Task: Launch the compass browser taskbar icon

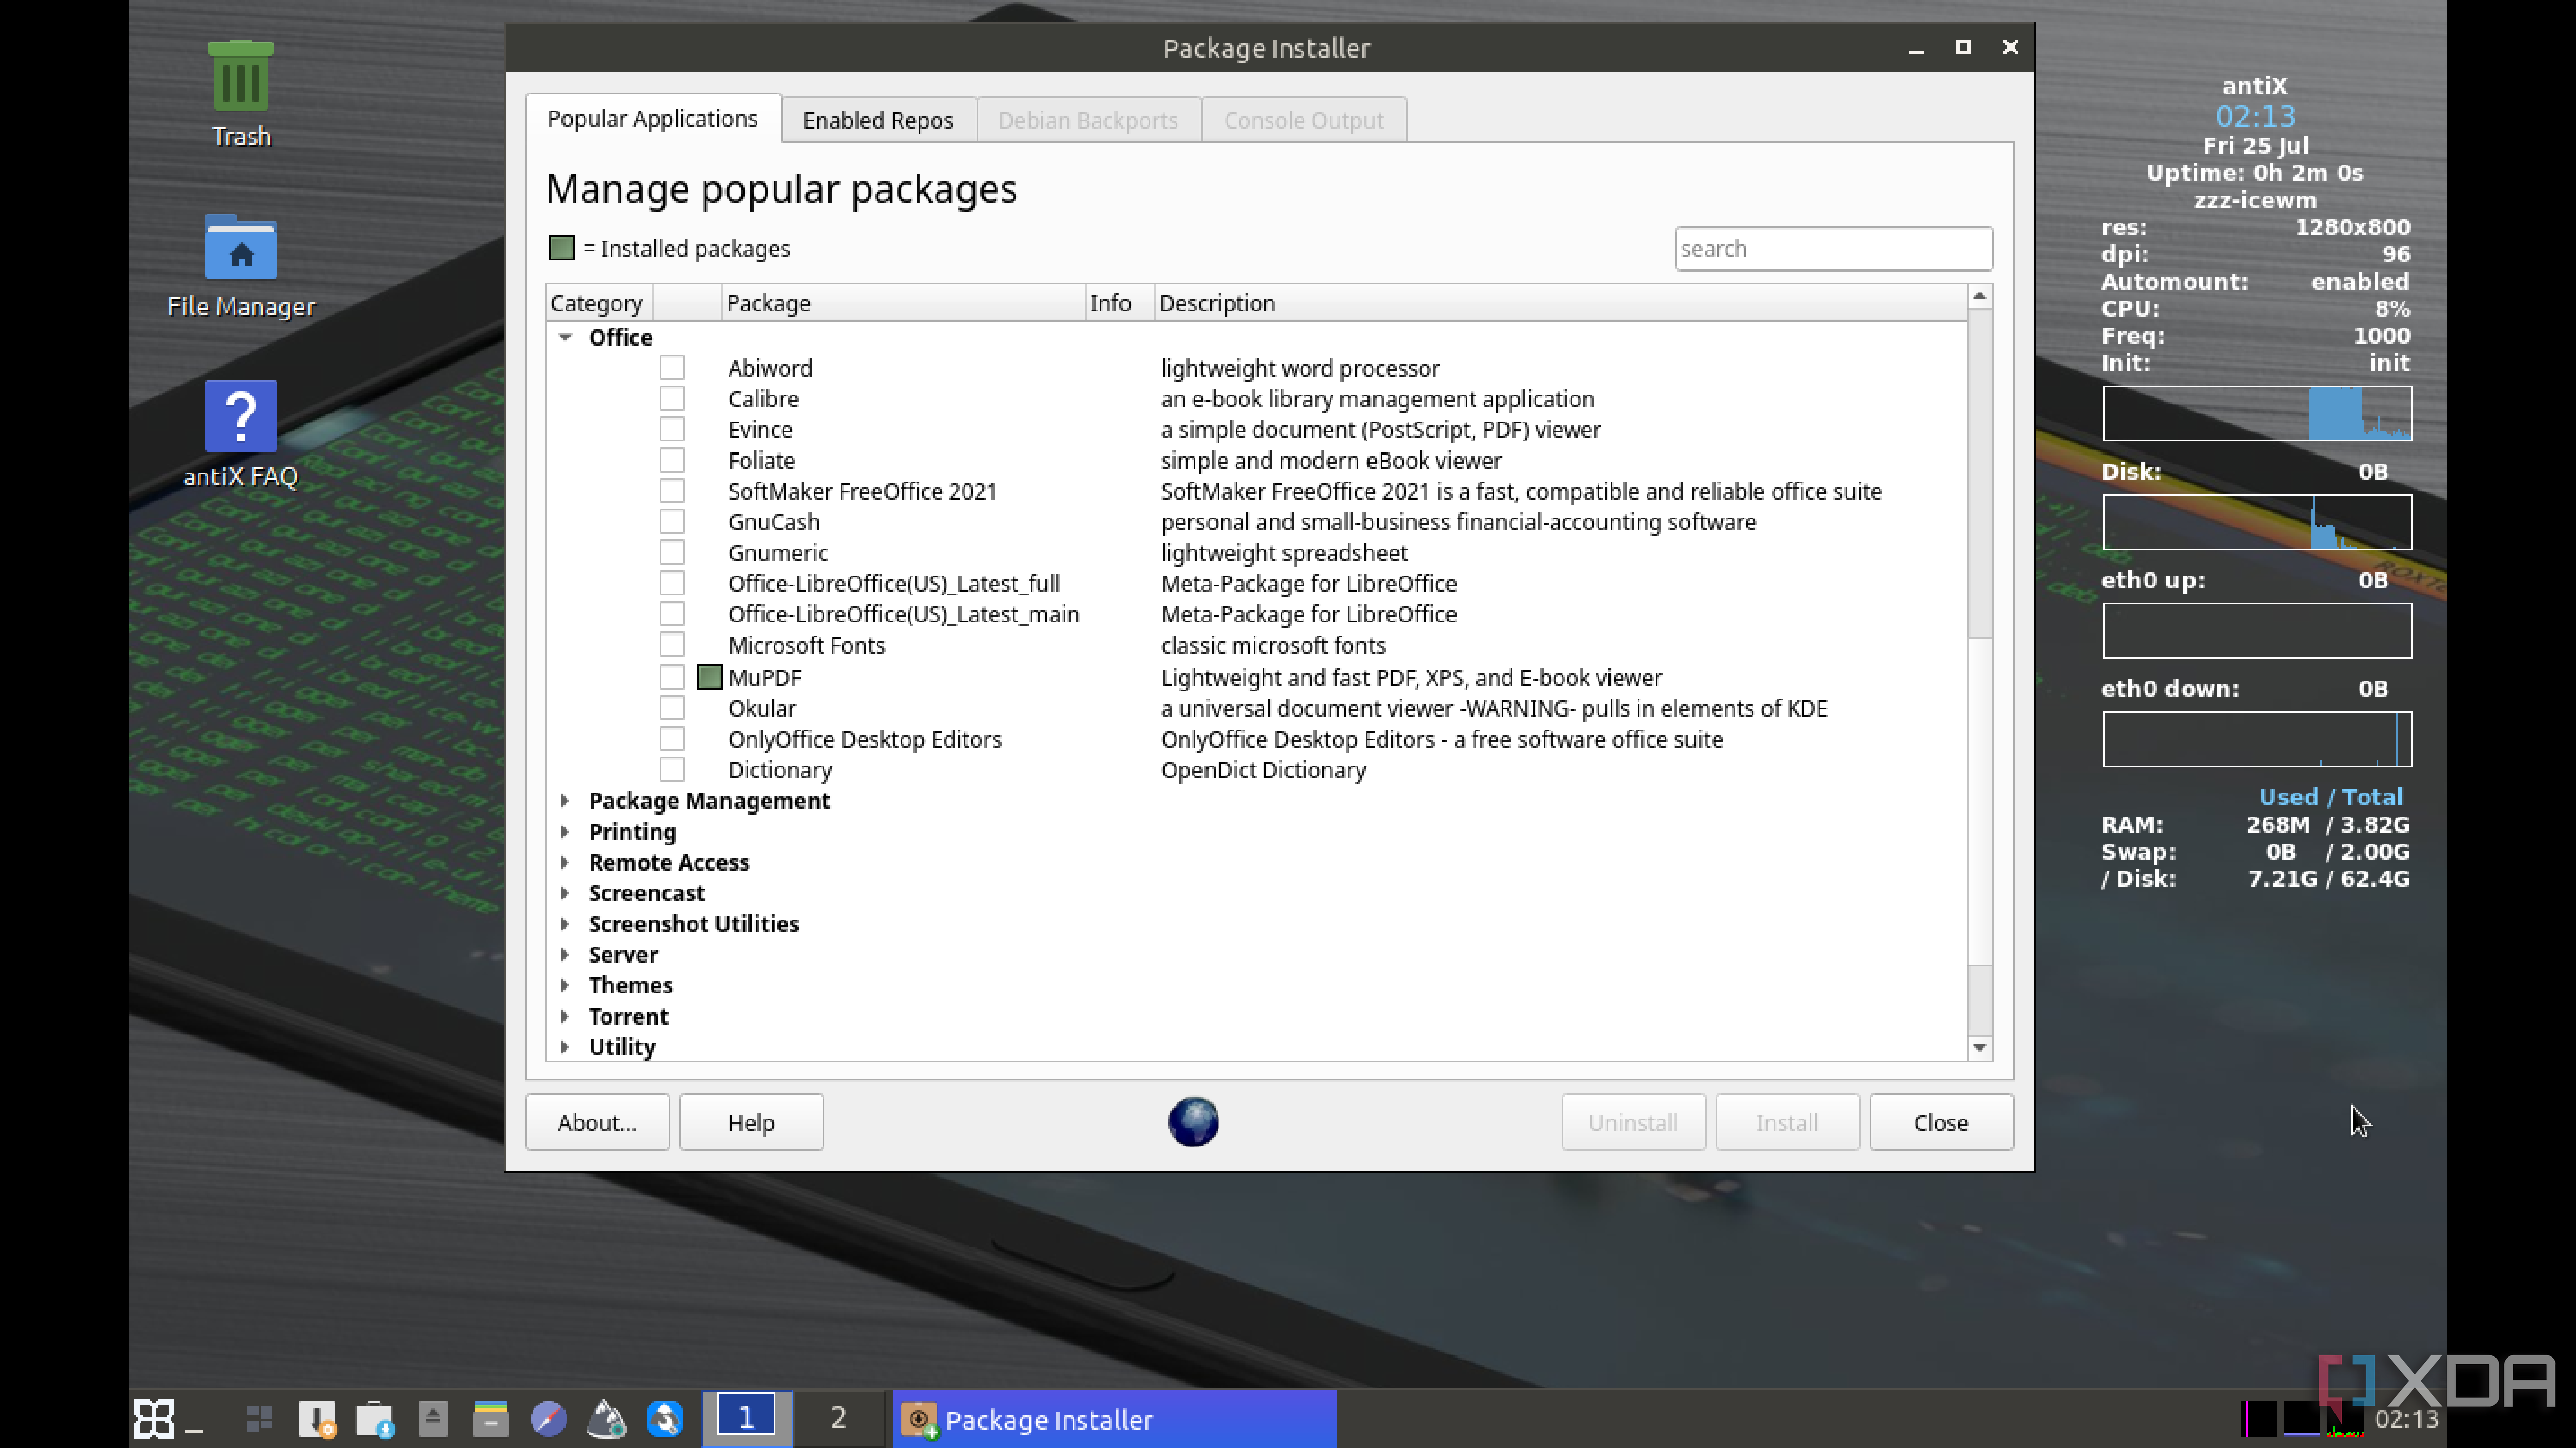Action: [x=548, y=1418]
